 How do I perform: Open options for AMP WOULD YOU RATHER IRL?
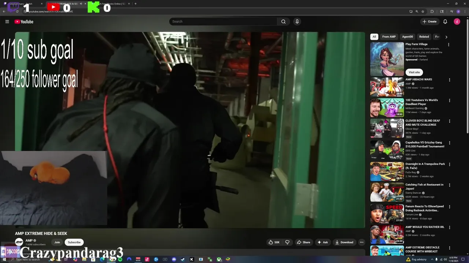point(450,227)
